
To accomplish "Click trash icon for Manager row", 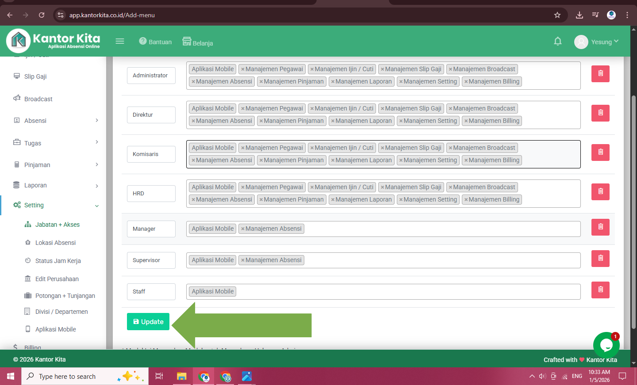I will pos(600,227).
